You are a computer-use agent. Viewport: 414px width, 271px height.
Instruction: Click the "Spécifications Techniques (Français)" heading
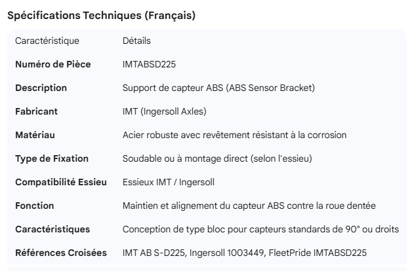(101, 16)
